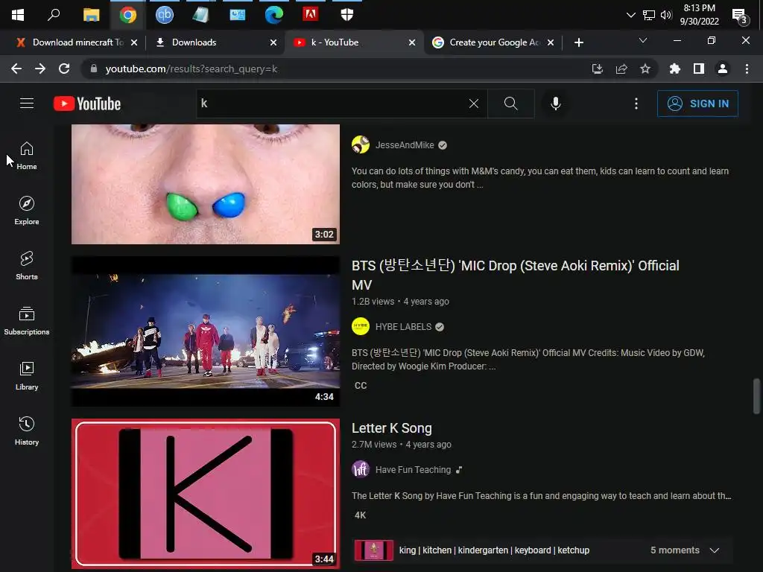Viewport: 763px width, 572px height.
Task: Open Subscriptions in the sidebar
Action: [x=27, y=320]
